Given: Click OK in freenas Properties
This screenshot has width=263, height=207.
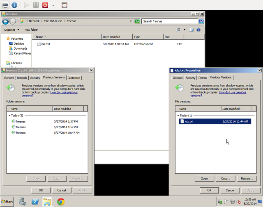Looking at the screenshot, I should tap(41, 190).
